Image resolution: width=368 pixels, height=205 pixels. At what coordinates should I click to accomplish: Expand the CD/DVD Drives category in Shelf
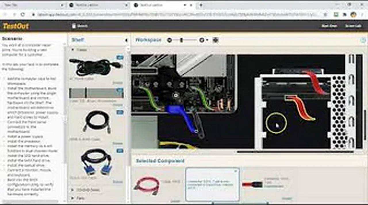point(73,190)
